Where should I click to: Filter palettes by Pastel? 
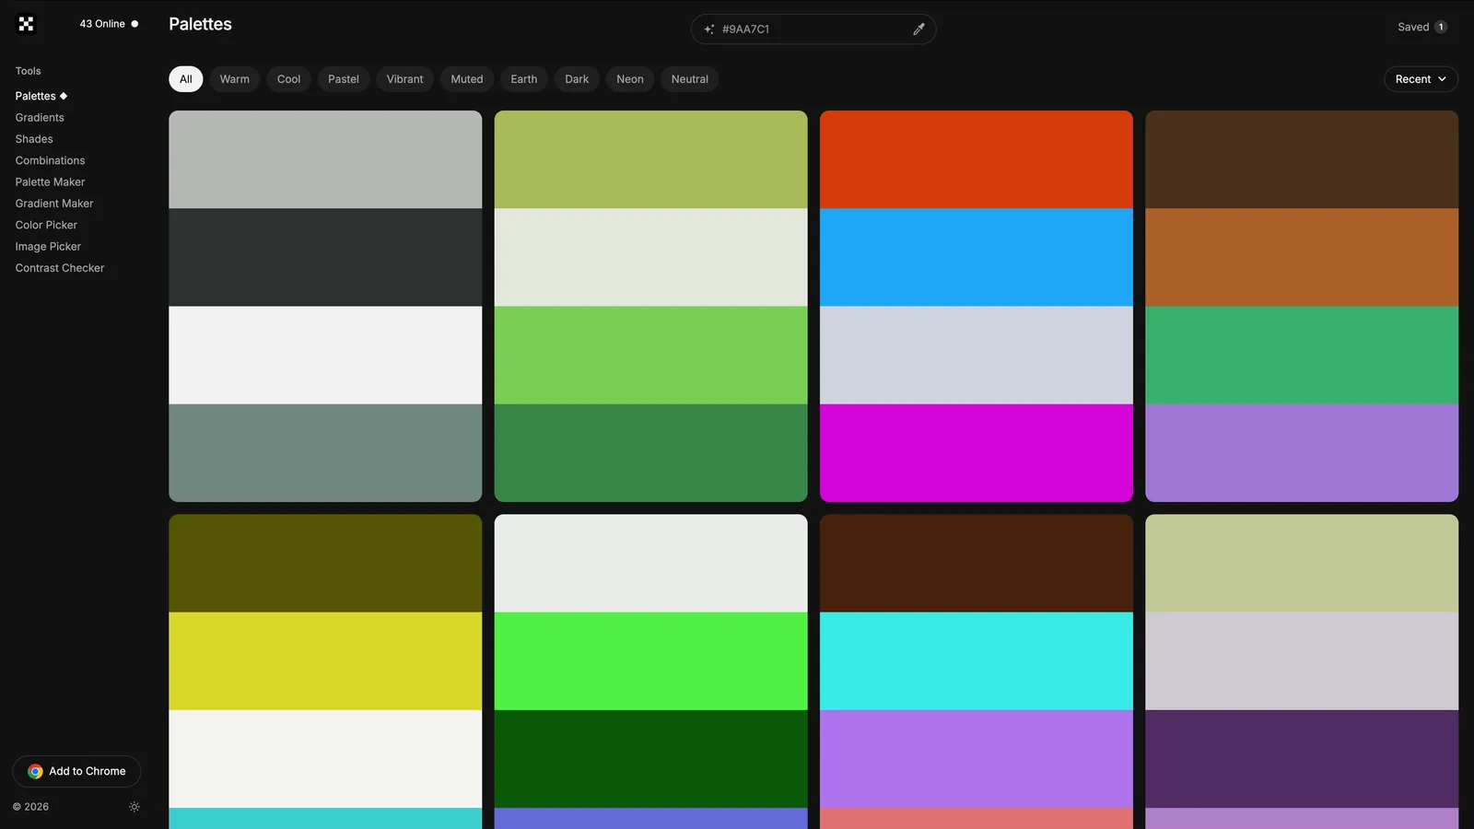coord(344,79)
